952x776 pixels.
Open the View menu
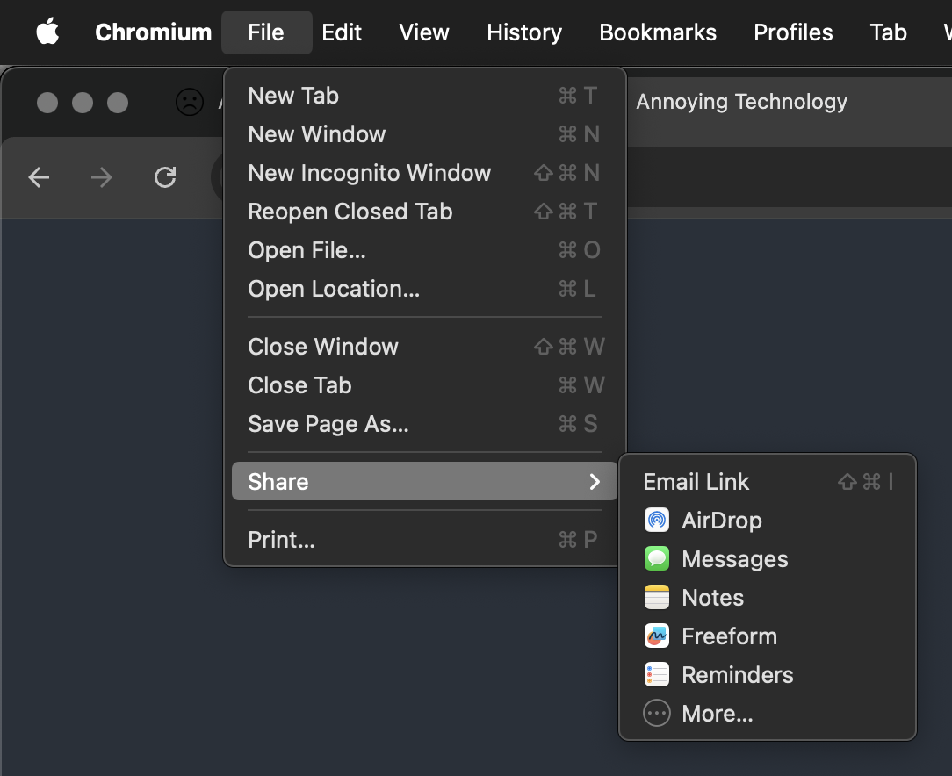(x=424, y=32)
